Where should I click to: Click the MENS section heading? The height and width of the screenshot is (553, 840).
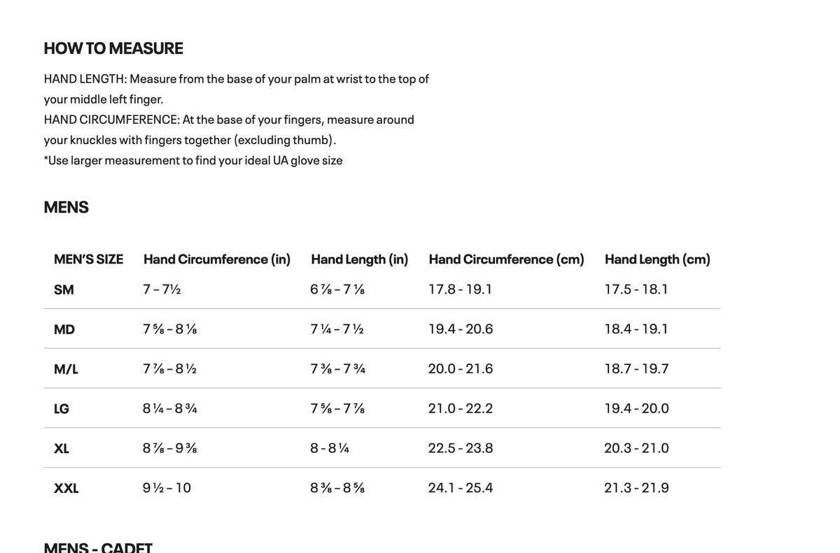(x=66, y=208)
